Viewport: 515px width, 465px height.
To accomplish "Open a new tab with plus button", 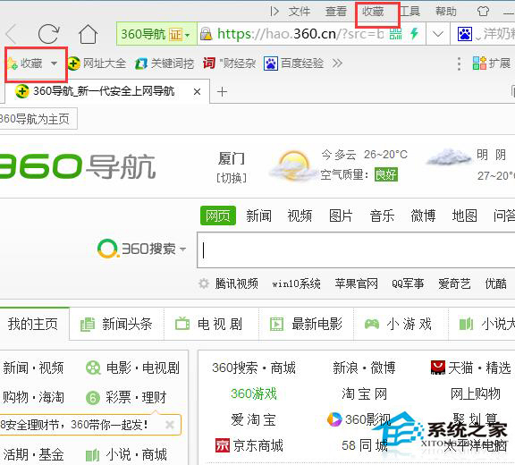I will 222,91.
